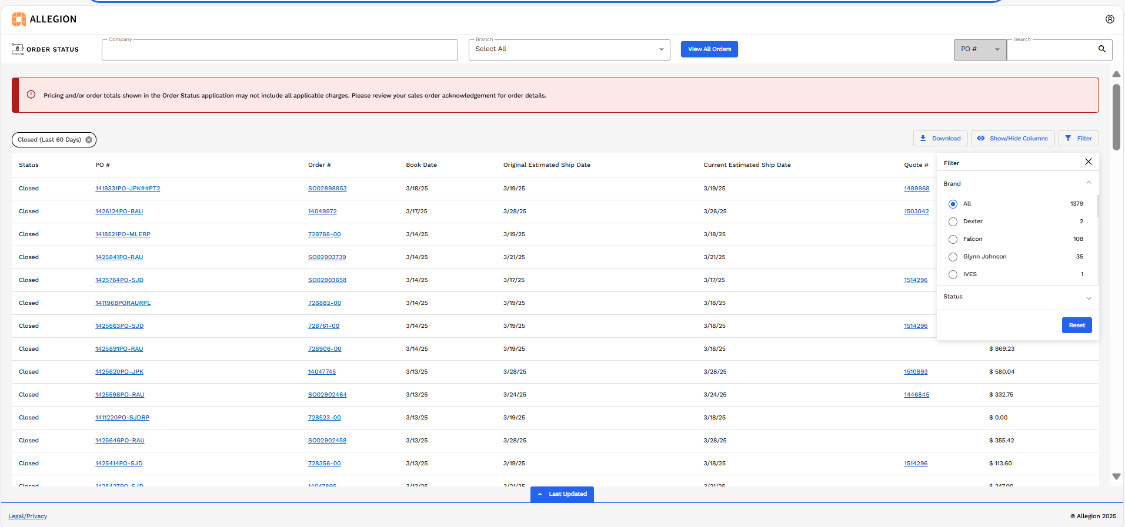Open PO 1425414PO-SJD

click(x=119, y=464)
